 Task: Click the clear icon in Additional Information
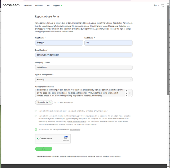130,93
